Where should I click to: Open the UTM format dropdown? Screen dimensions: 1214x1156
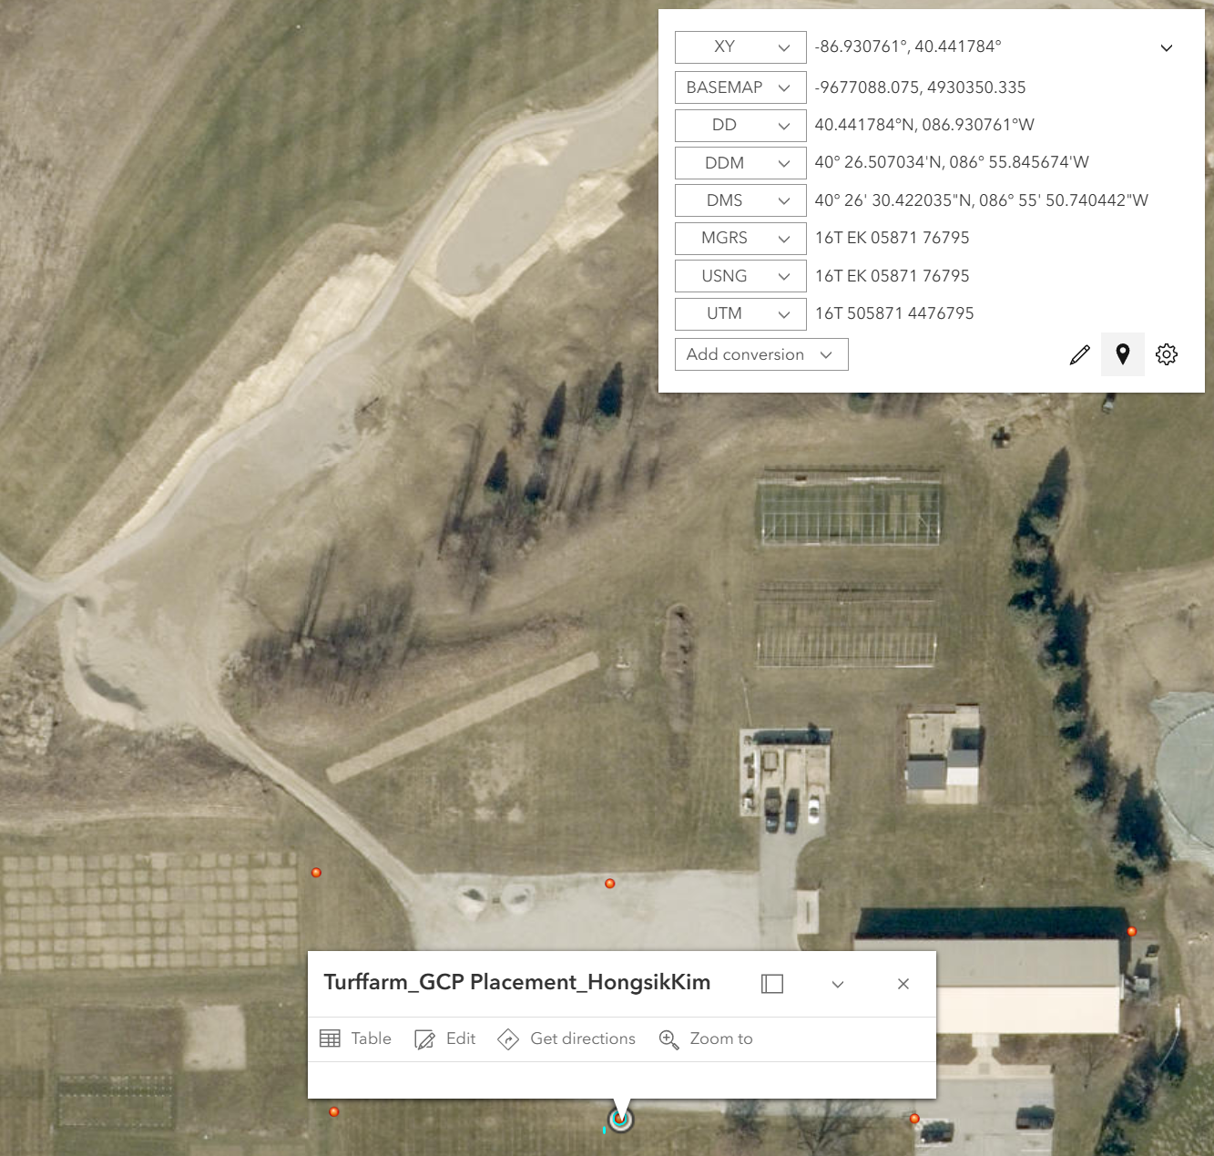(740, 313)
